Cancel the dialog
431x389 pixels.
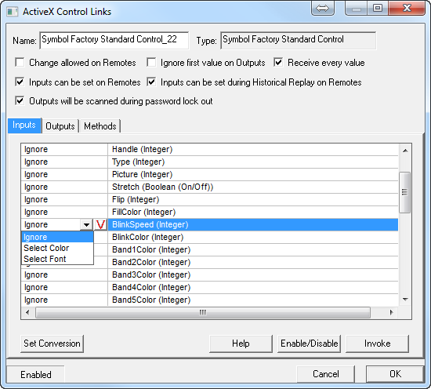(x=326, y=374)
